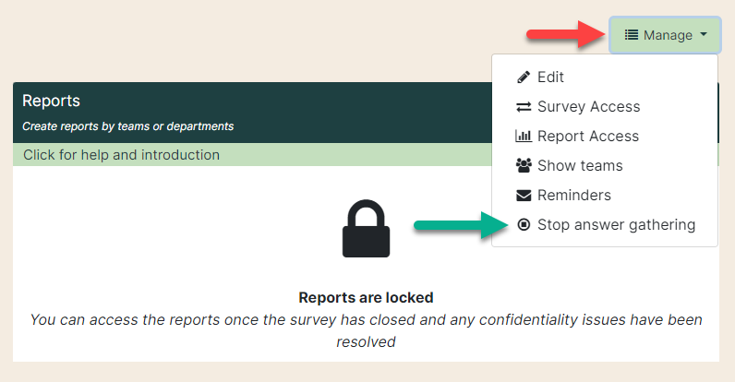Click the stop circle icon

pos(524,225)
